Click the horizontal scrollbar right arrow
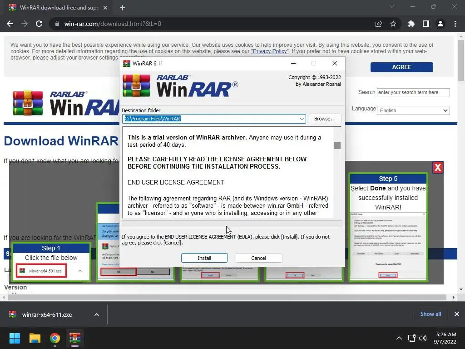This screenshot has height=349, width=465. 454,297
